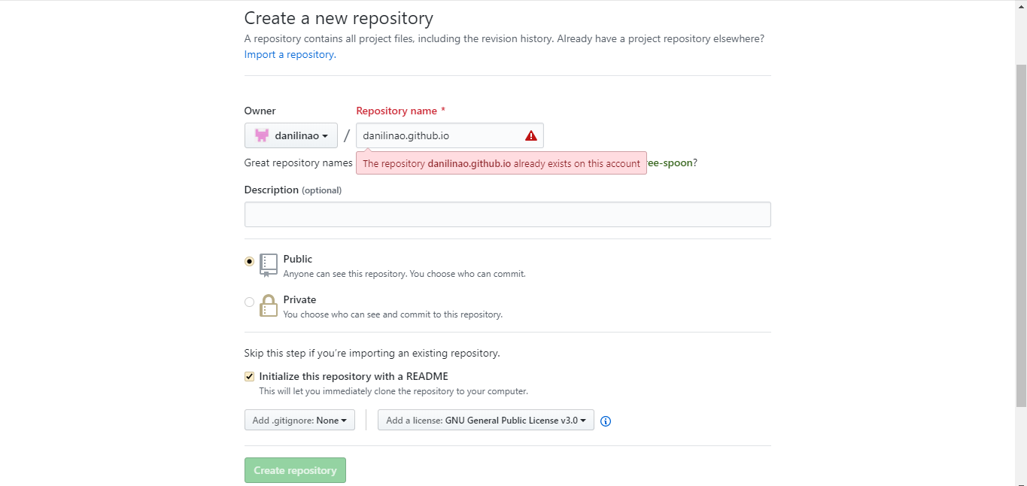Screen dimensions: 1027x486
Task: Click the pink danilinao avatar icon
Action: [x=262, y=135]
